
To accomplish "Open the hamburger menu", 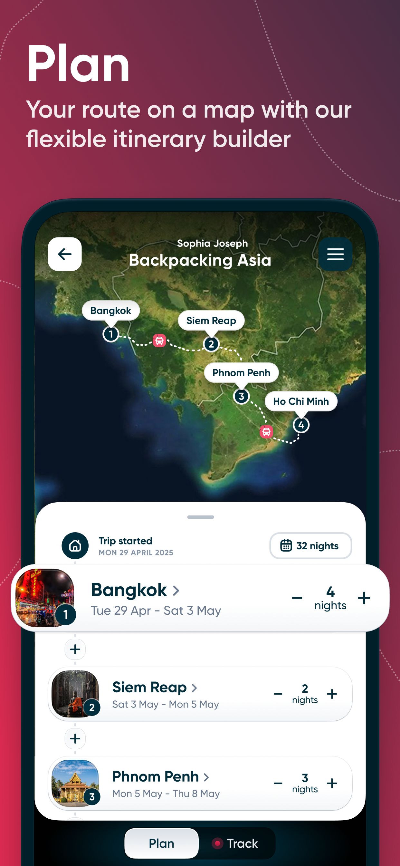I will pyautogui.click(x=335, y=254).
